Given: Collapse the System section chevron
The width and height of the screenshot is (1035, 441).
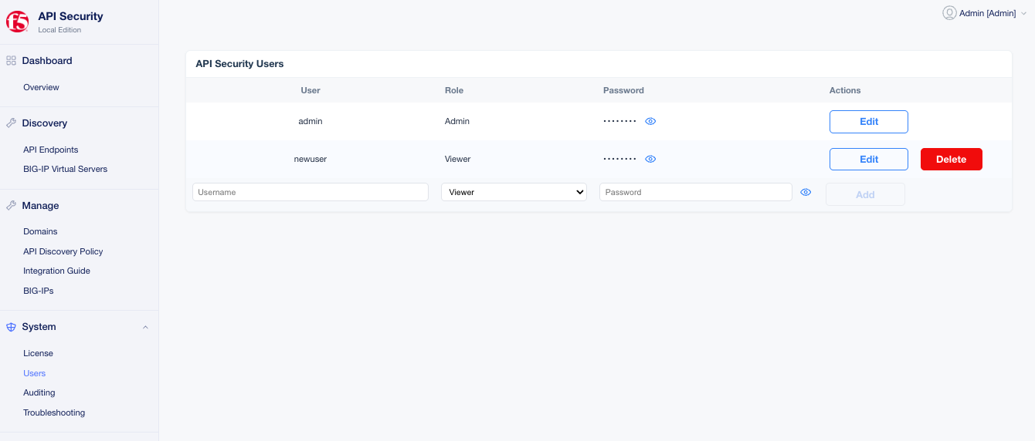Looking at the screenshot, I should pyautogui.click(x=145, y=328).
